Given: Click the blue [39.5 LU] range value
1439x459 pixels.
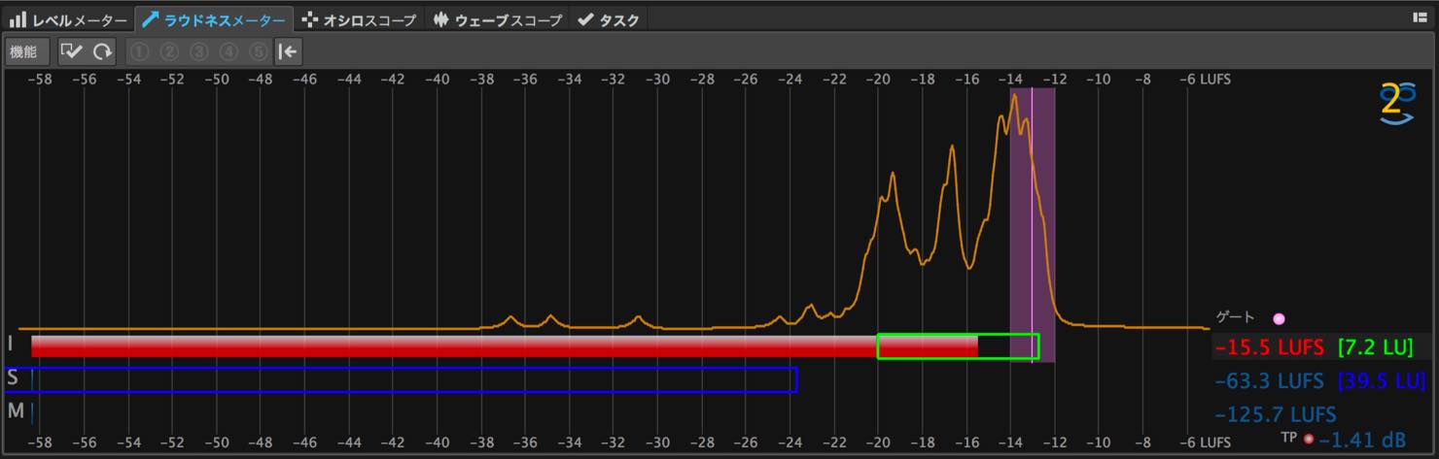Looking at the screenshot, I should click(1382, 379).
